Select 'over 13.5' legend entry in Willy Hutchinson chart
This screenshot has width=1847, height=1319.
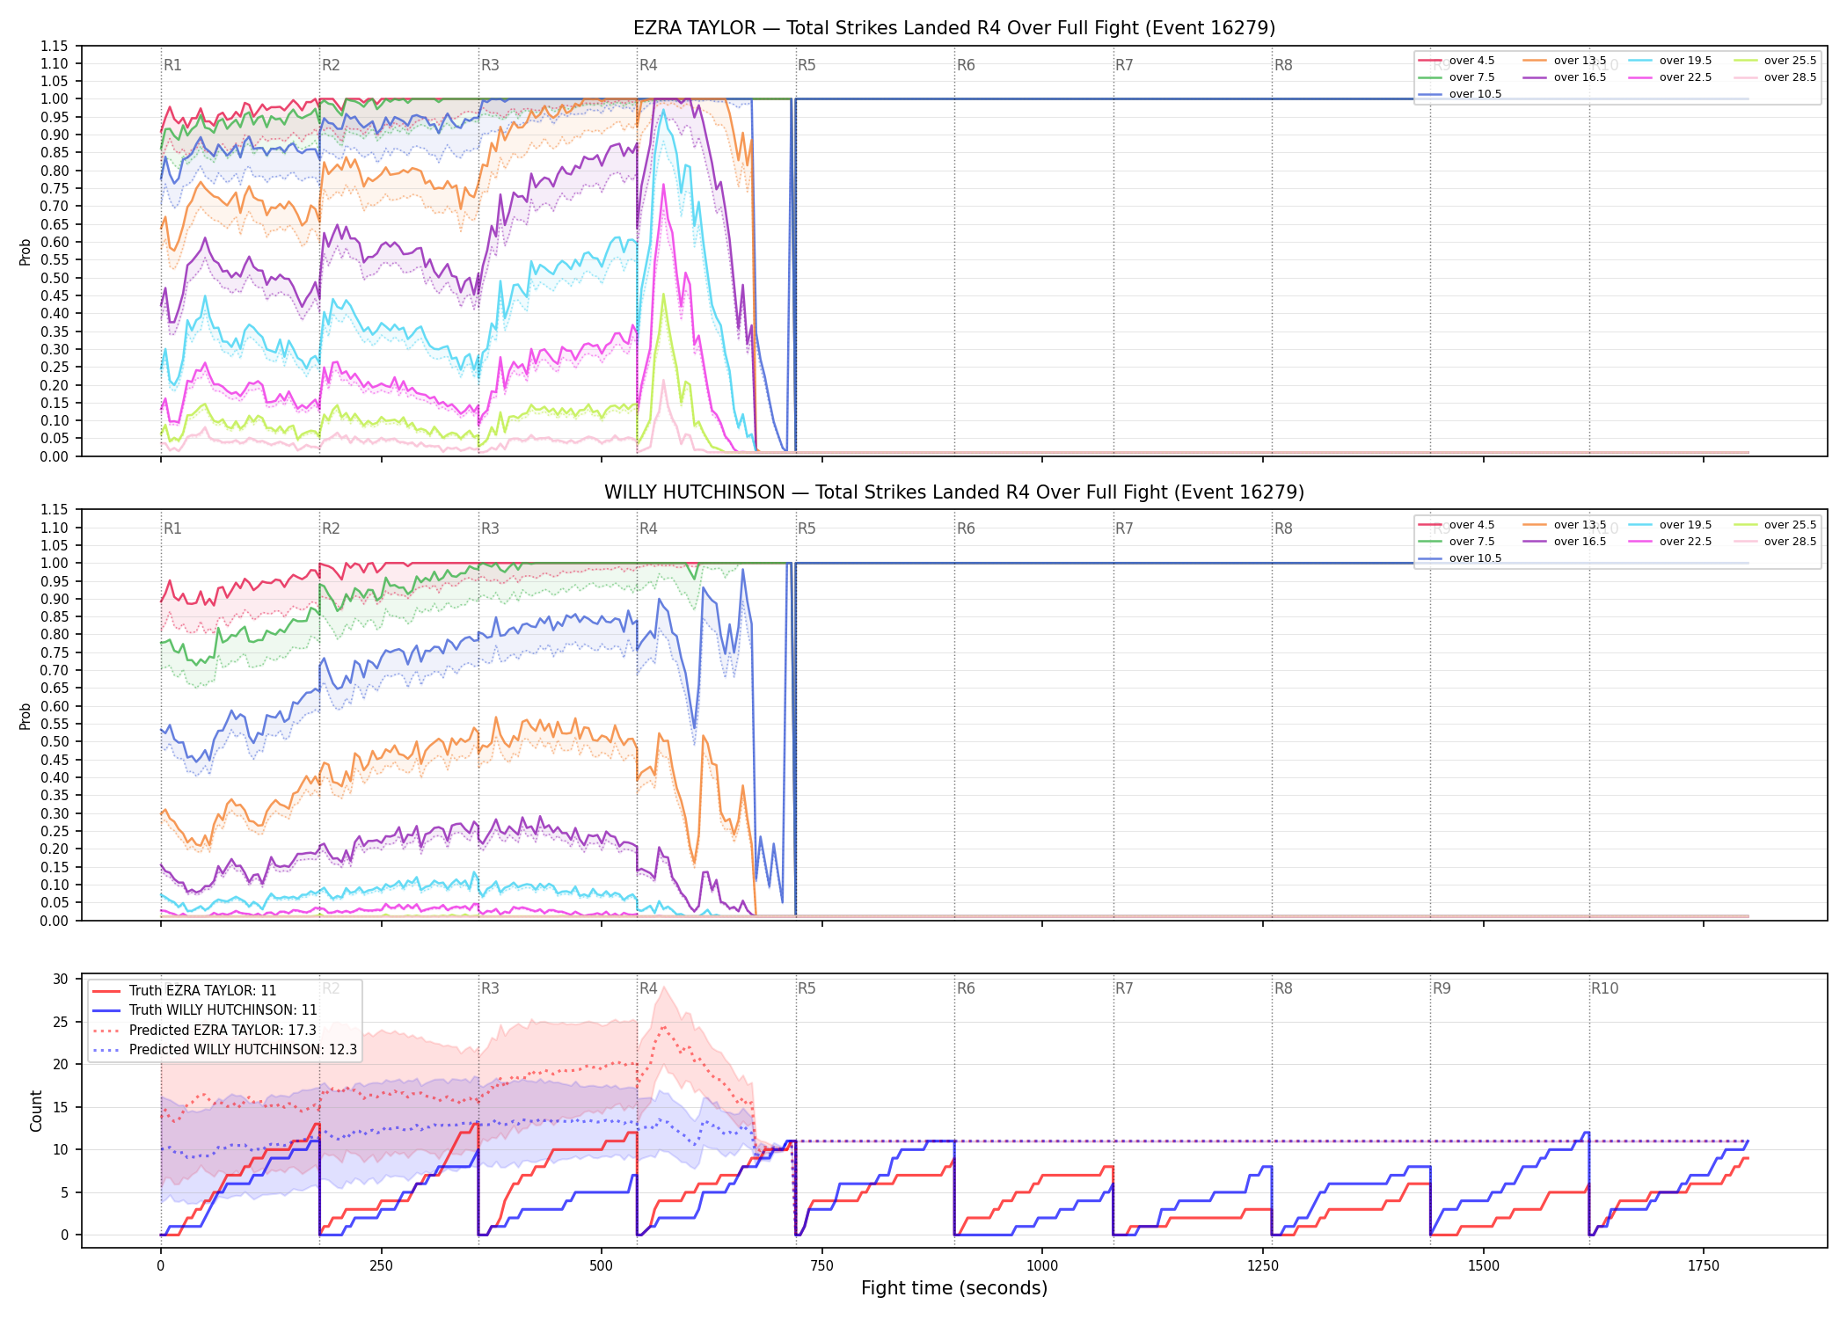coord(1565,525)
